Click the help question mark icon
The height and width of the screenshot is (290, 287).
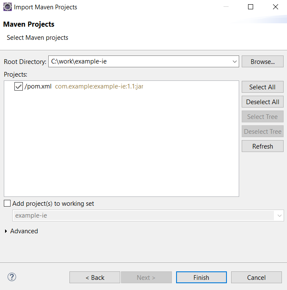[x=12, y=277]
